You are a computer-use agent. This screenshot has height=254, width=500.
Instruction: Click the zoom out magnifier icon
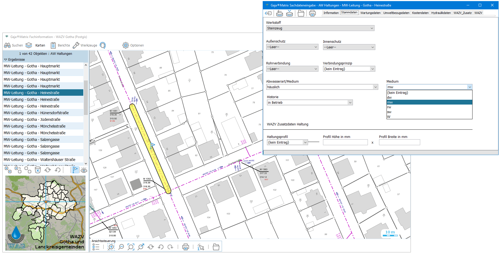point(121,247)
